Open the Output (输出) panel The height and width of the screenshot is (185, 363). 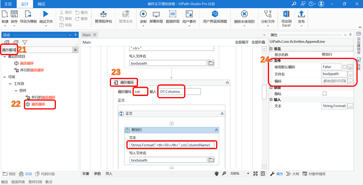click(x=5, y=182)
